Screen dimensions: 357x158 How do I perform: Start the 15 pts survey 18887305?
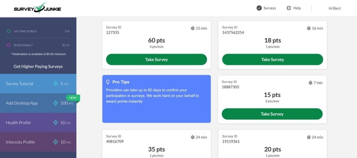coord(272,114)
